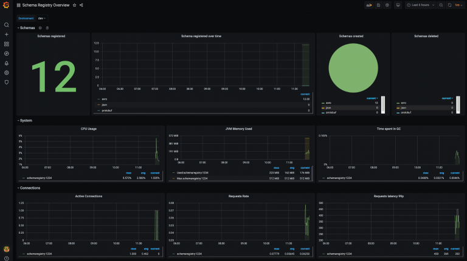The width and height of the screenshot is (467, 261).
Task: Click the Add panel button
Action: [368, 5]
